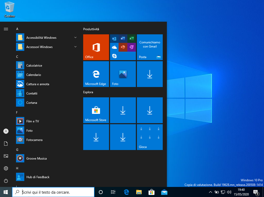The height and width of the screenshot is (197, 264).
Task: Open the clock showing 19:40
Action: point(241,192)
